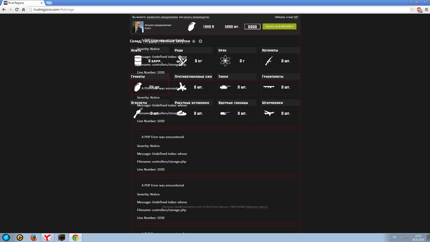Click the browser back arrow
This screenshot has height=242, width=430.
(x=4, y=9)
